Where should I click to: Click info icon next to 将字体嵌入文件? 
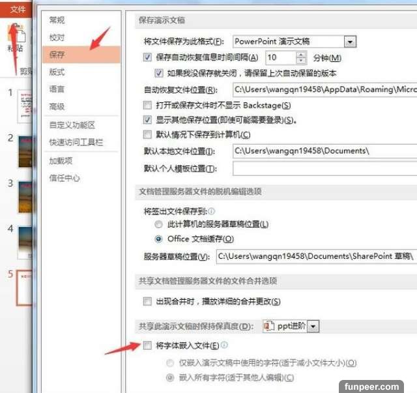[x=224, y=345]
